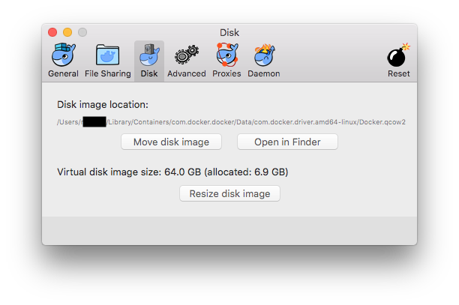Click the Reset bomb icon
Viewport: 459px width, 305px height.
click(x=398, y=55)
